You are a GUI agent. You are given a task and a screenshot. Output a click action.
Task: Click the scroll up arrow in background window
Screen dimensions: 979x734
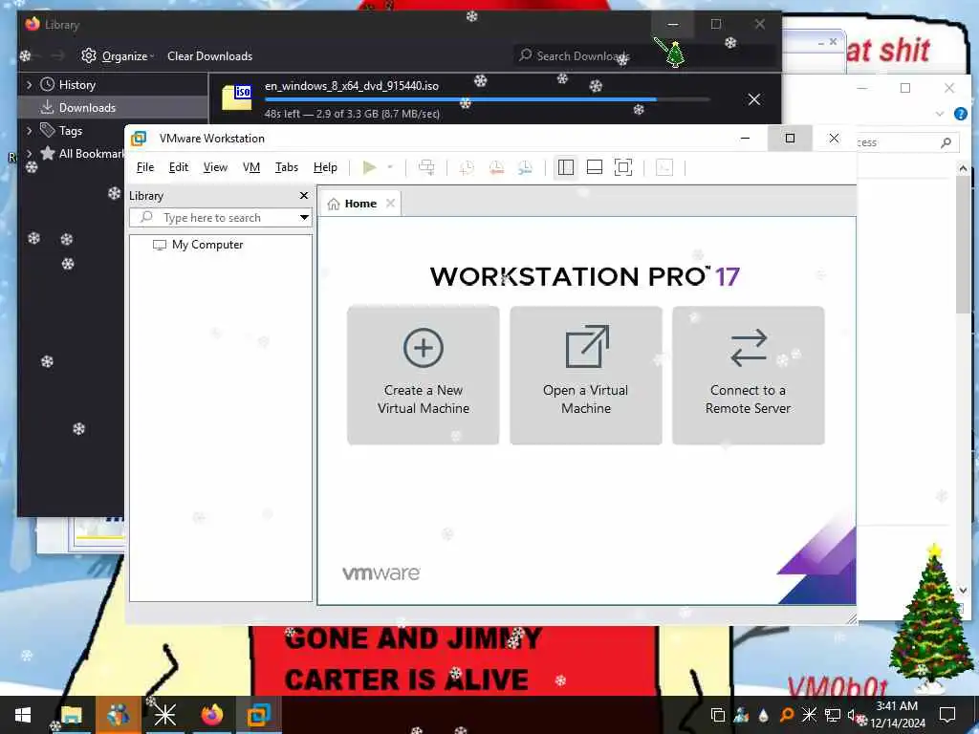(x=963, y=168)
